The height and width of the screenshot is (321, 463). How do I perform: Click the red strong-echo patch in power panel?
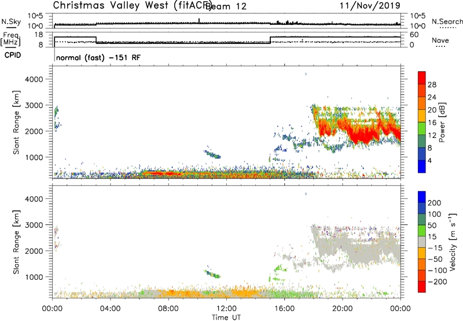pyautogui.click(x=362, y=134)
